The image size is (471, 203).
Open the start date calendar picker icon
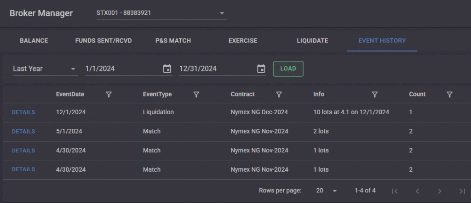(x=167, y=69)
